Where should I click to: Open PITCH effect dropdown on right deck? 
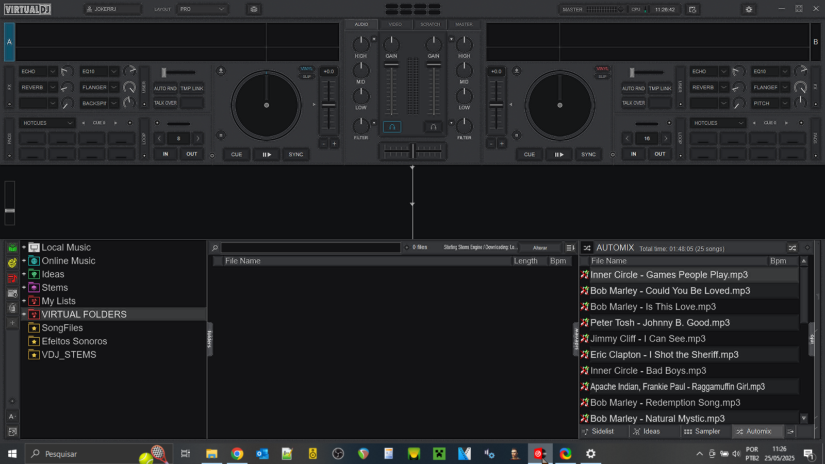[785, 103]
